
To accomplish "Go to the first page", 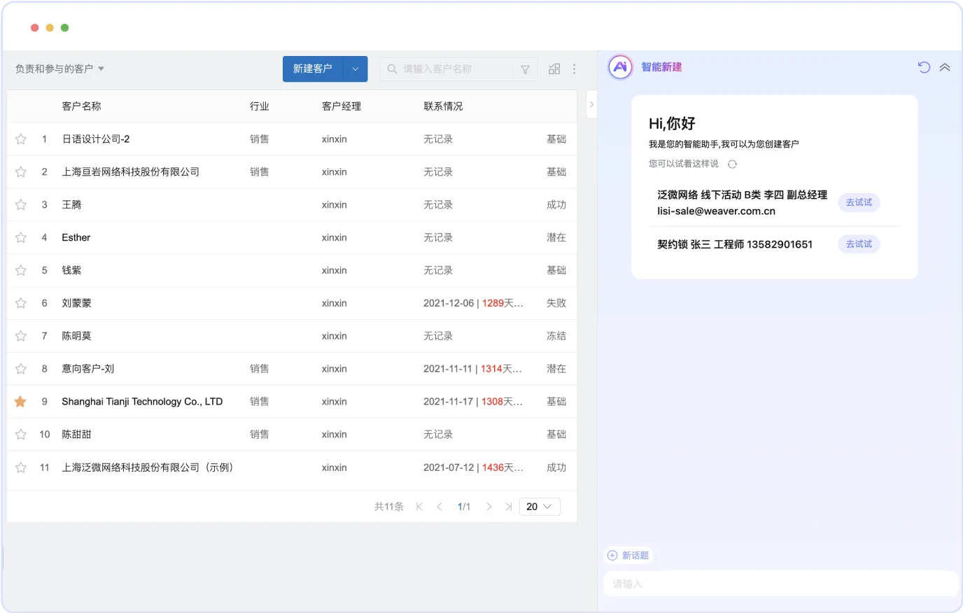I will [419, 507].
